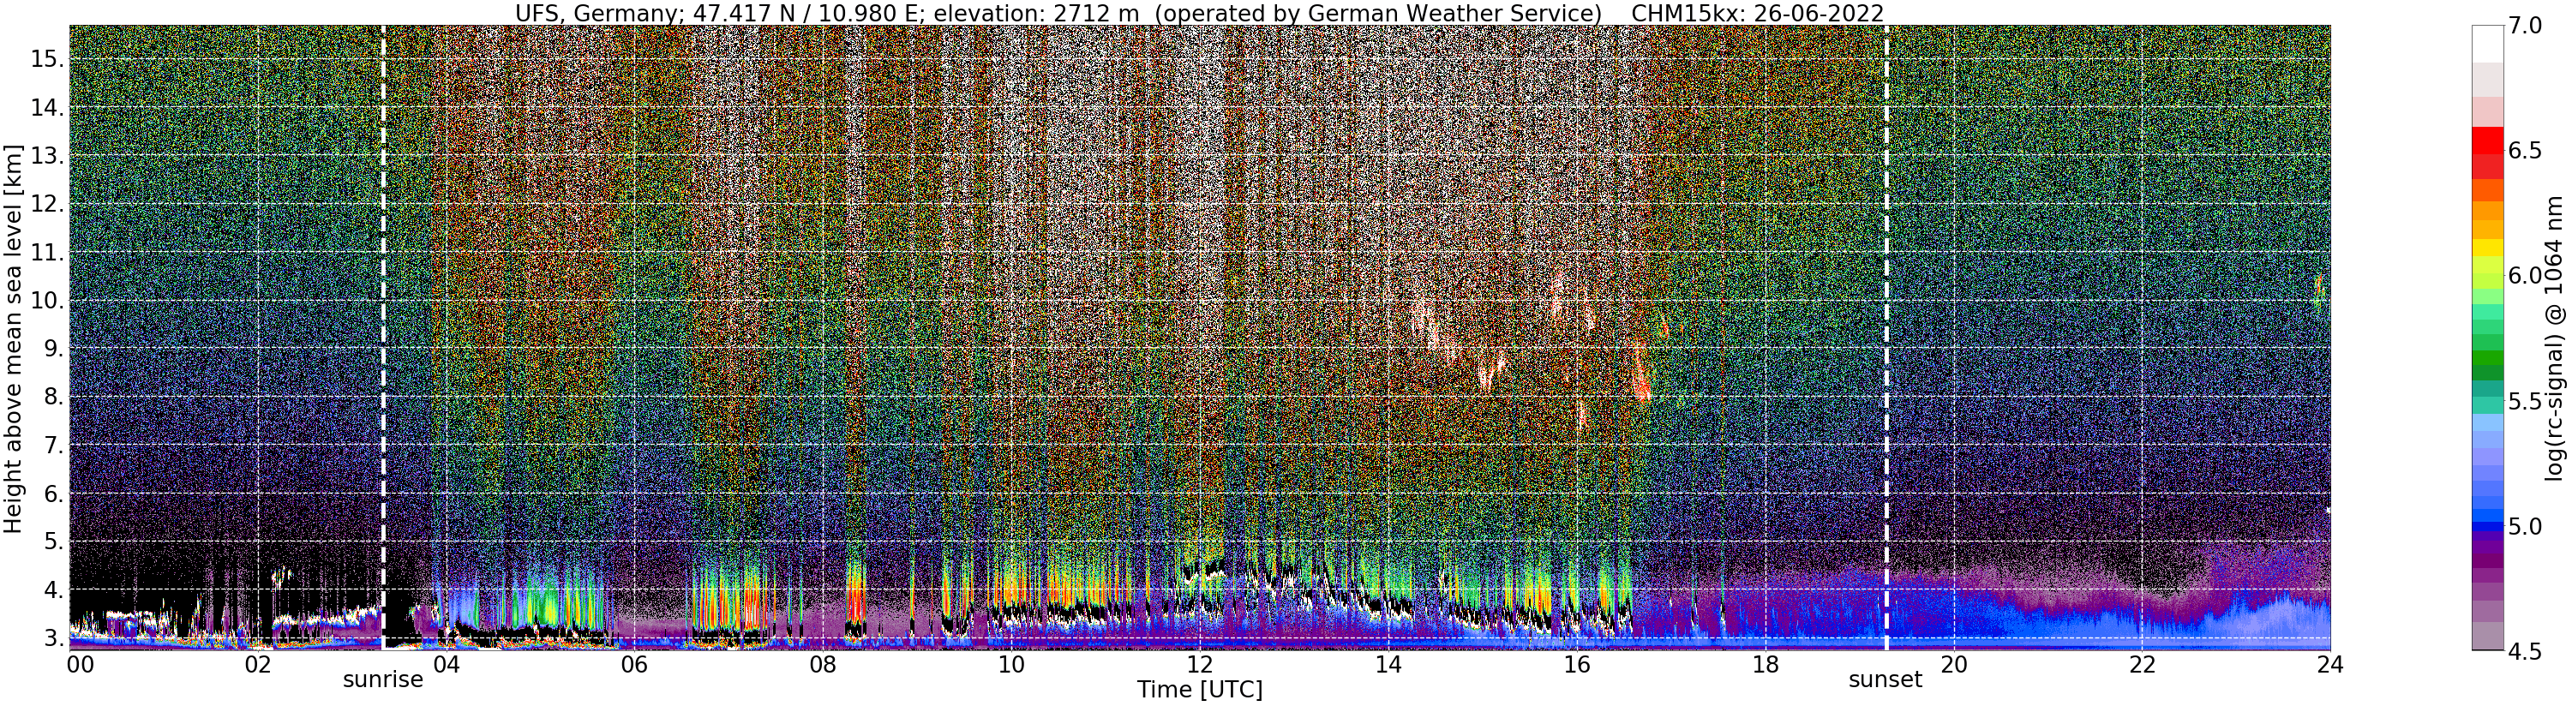
Task: Click the "13." height tick label
Action: pyautogui.click(x=48, y=156)
